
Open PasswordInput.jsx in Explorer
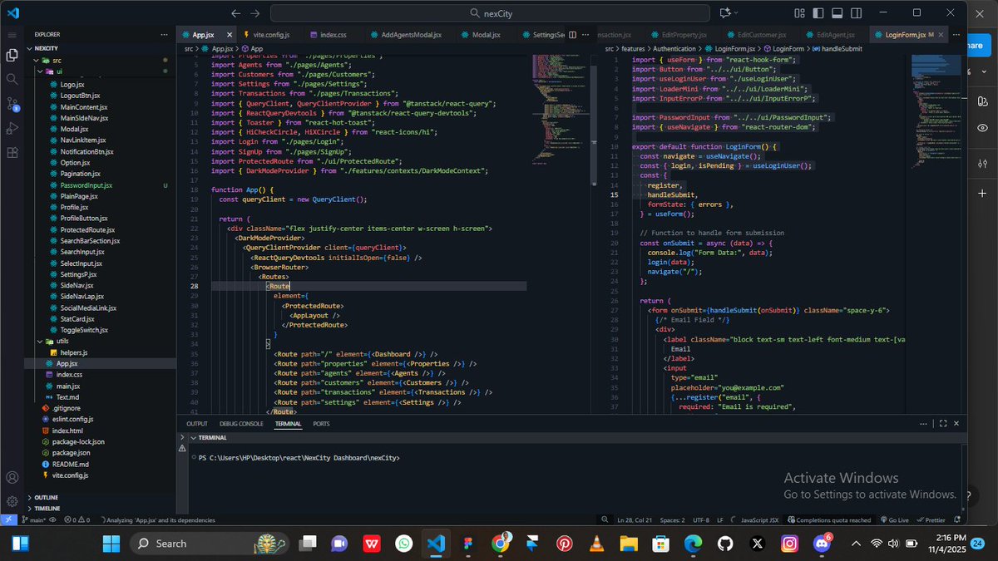86,185
